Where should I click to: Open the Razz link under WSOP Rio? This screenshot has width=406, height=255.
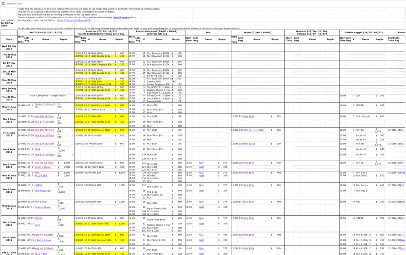pyautogui.click(x=37, y=224)
